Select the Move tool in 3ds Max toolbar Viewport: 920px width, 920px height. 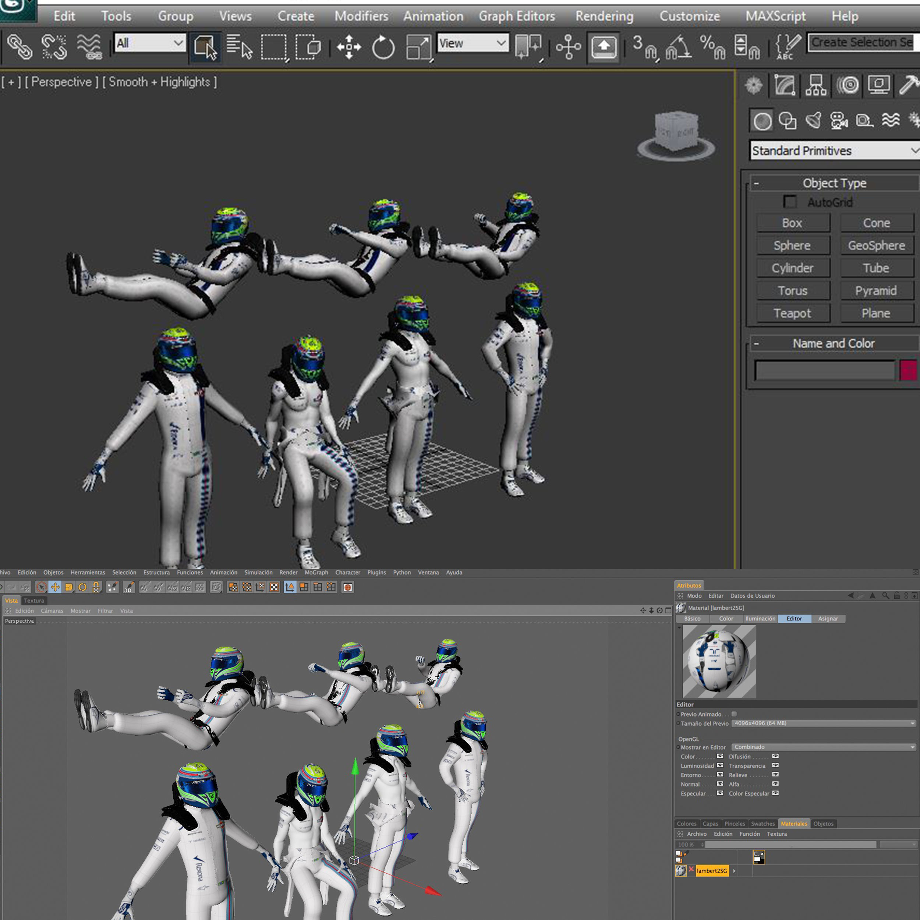tap(348, 47)
